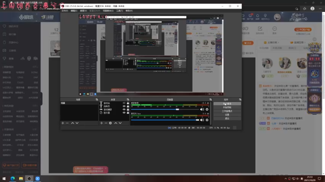Open 主播投稿 link on Douyu page
Image resolution: width=325 pixels, height=182 pixels.
point(271,42)
